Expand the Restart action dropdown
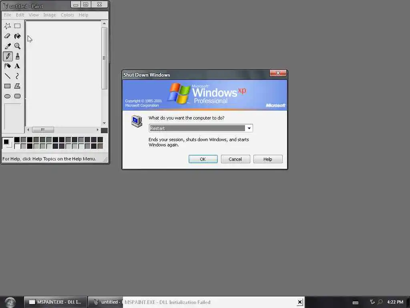The image size is (410, 308). 249,128
